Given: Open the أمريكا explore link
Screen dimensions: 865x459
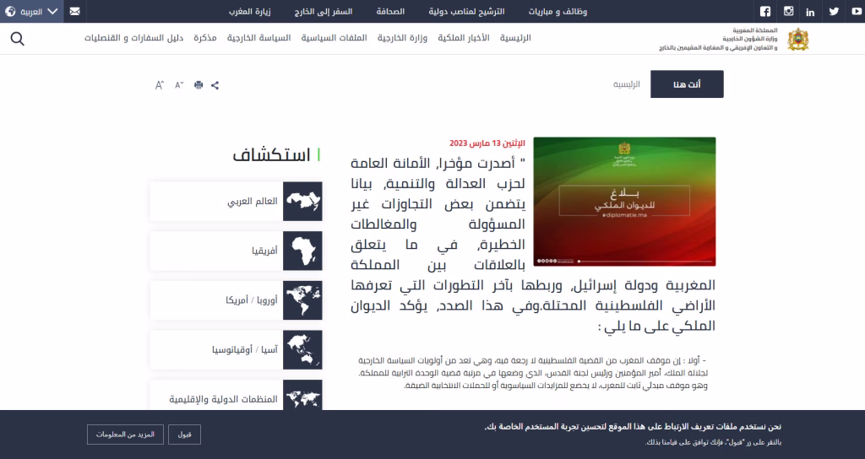Looking at the screenshot, I should pos(237,300).
